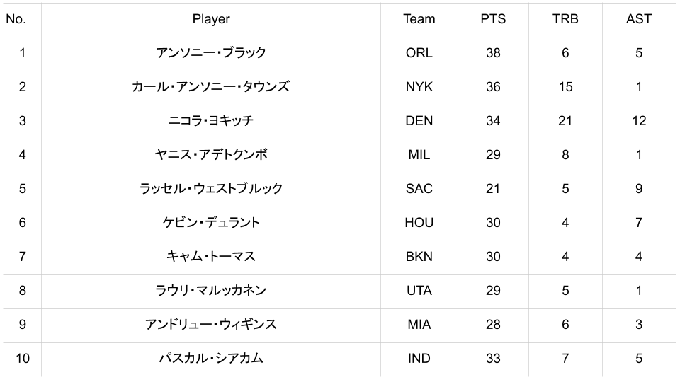Click the ニコラ・ヨキッチ player cell
Screen dimensions: 680x382
[211, 121]
